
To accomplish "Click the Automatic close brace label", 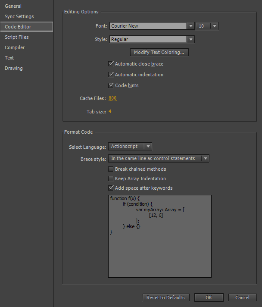I will click(x=139, y=64).
